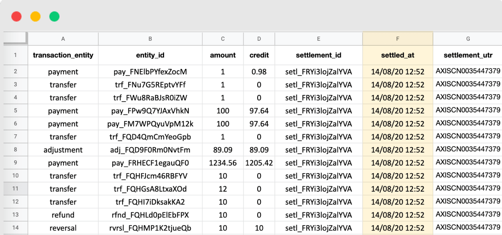Click the settled_at header cell
This screenshot has width=502, height=235.
pos(397,55)
